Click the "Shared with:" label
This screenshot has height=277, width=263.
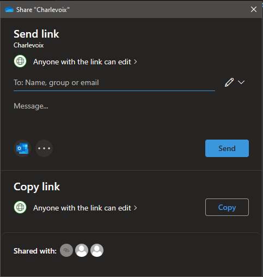click(x=35, y=251)
